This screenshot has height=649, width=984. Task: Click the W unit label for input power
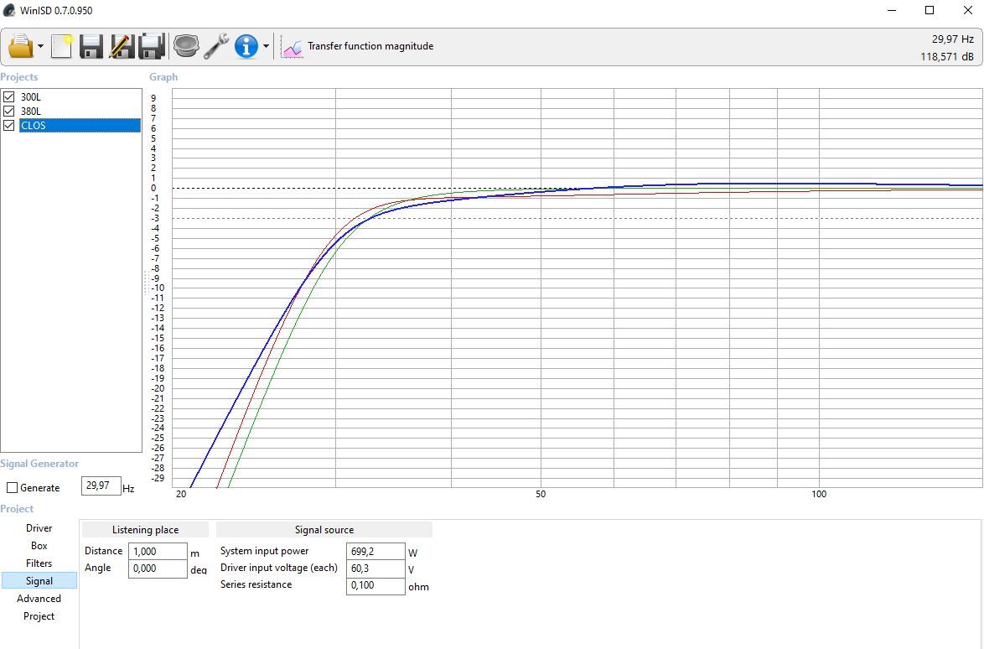coord(412,553)
